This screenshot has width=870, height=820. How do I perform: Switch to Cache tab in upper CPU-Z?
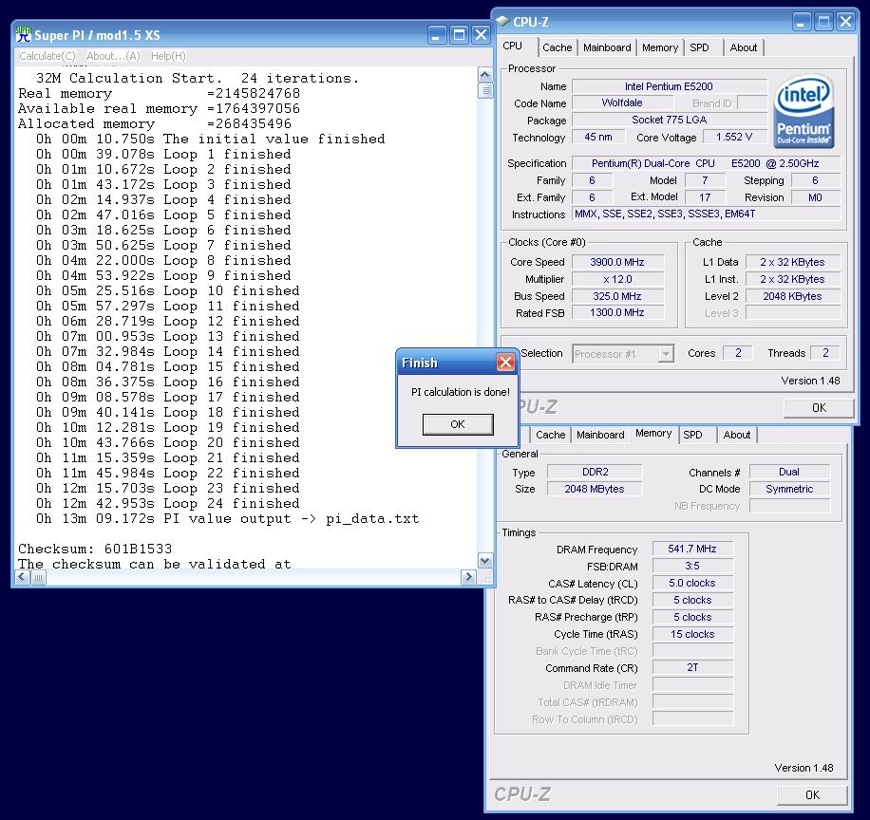pos(558,47)
